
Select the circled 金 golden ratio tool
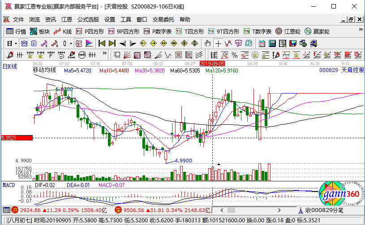255,55
